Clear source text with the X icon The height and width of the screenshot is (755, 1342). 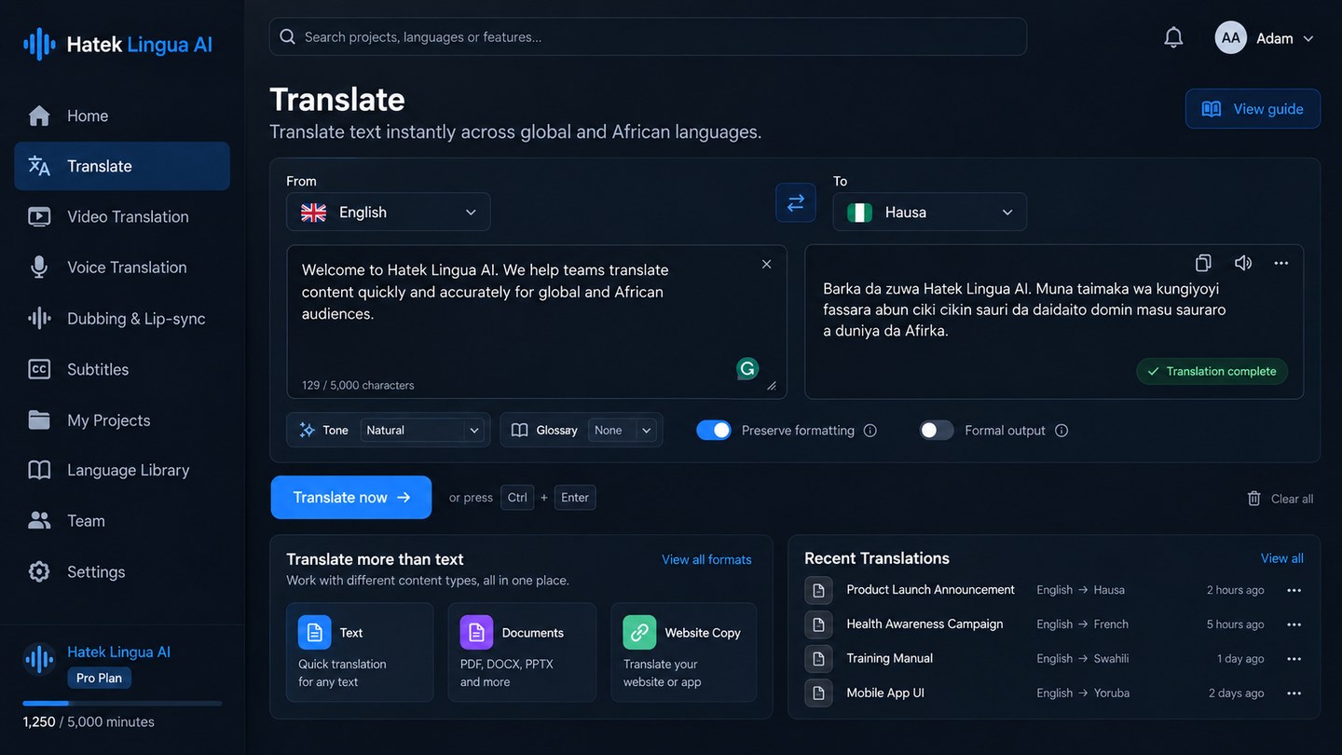point(766,264)
